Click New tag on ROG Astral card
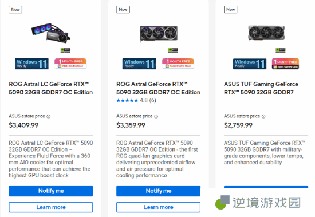 click(123, 9)
